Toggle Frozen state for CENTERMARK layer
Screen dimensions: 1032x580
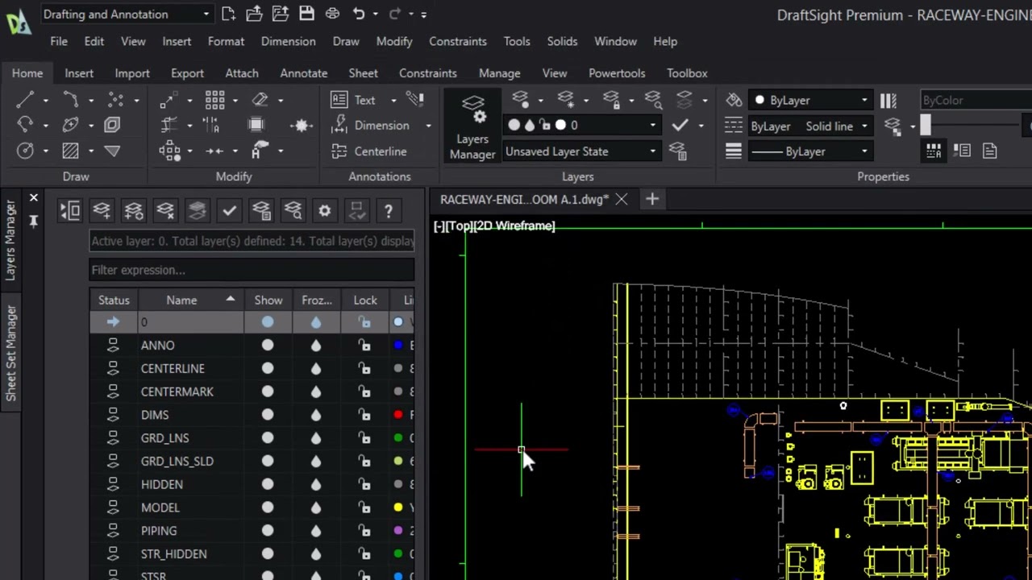(316, 391)
